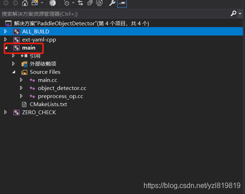Expand the main.cc file node
Viewport: 245px width, 194px height.
click(21, 80)
